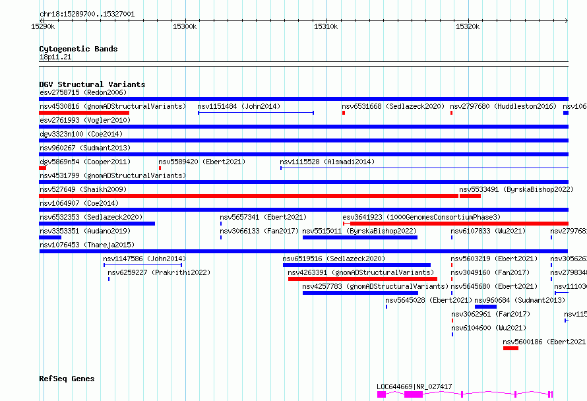This screenshot has width=587, height=401.
Task: Click nsv3049160 (Fan2017) variant label
Action: 490,272
